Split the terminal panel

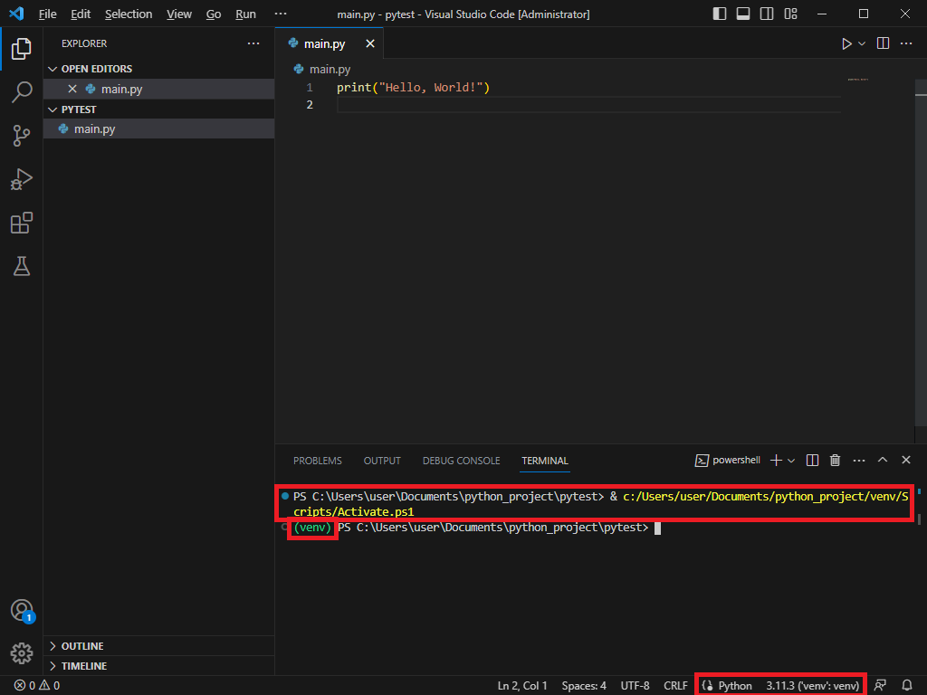point(812,461)
